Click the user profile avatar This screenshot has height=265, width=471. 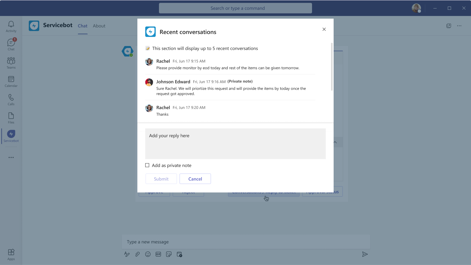coord(416,8)
